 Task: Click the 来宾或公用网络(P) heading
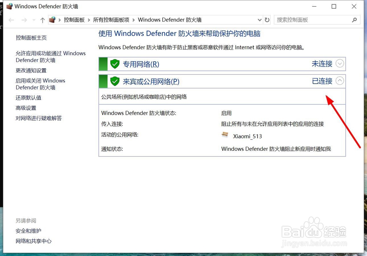tap(151, 81)
